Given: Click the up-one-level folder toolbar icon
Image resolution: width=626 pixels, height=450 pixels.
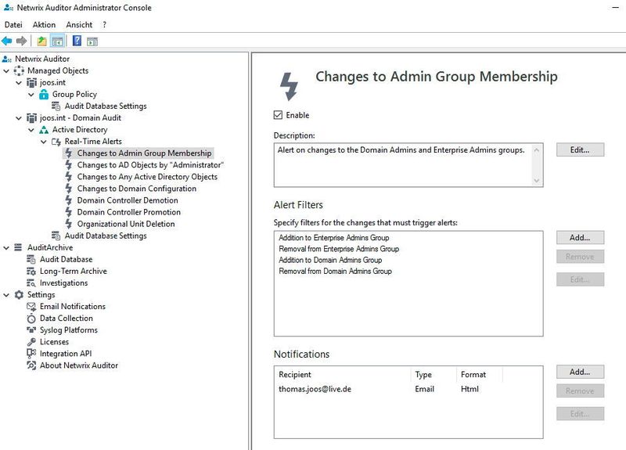Looking at the screenshot, I should click(x=41, y=41).
